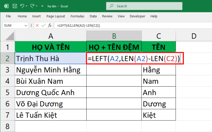212x132 pixels.
Task: Select column A header
Action: [51, 36]
